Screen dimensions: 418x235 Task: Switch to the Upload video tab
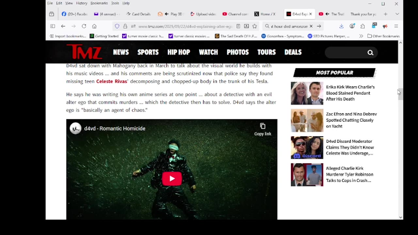[203, 14]
